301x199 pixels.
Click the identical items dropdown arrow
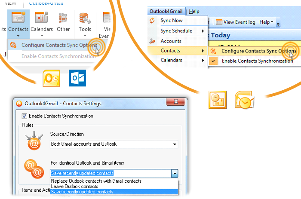[175, 174]
